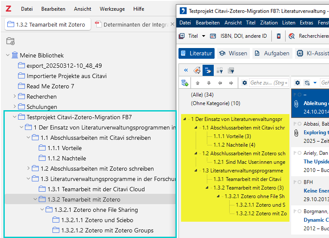The height and width of the screenshot is (238, 329).
Task: Collapse 1 Der Einsatz node in Citavi tree
Action: (x=184, y=119)
